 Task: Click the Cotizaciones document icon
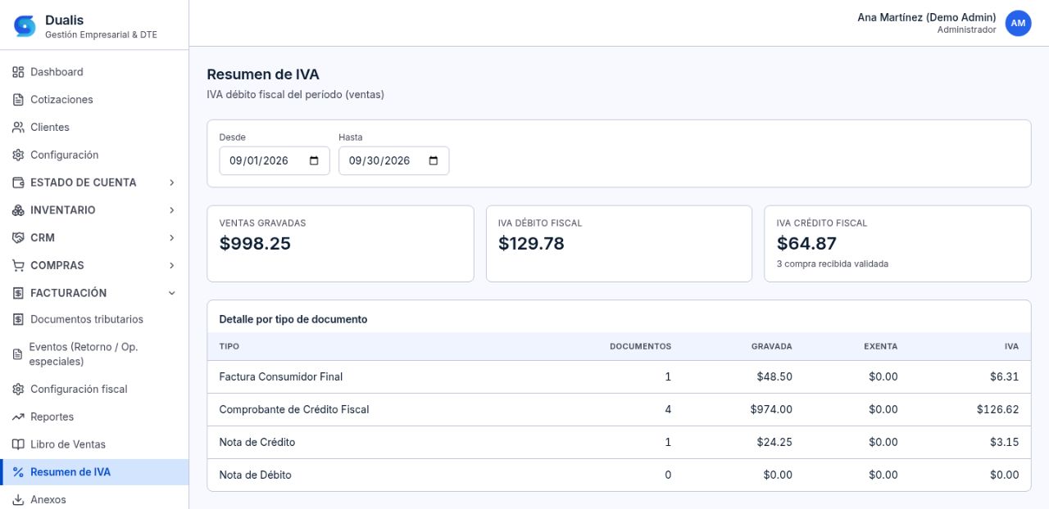[x=18, y=100]
